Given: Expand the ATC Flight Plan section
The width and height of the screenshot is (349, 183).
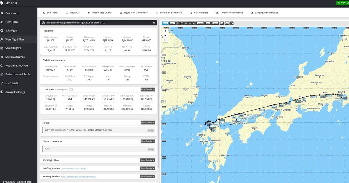Looking at the screenshot, I should coord(148,160).
